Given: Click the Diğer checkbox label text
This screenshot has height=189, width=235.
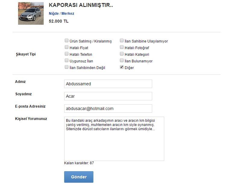Looking at the screenshot, I should pyautogui.click(x=129, y=68).
